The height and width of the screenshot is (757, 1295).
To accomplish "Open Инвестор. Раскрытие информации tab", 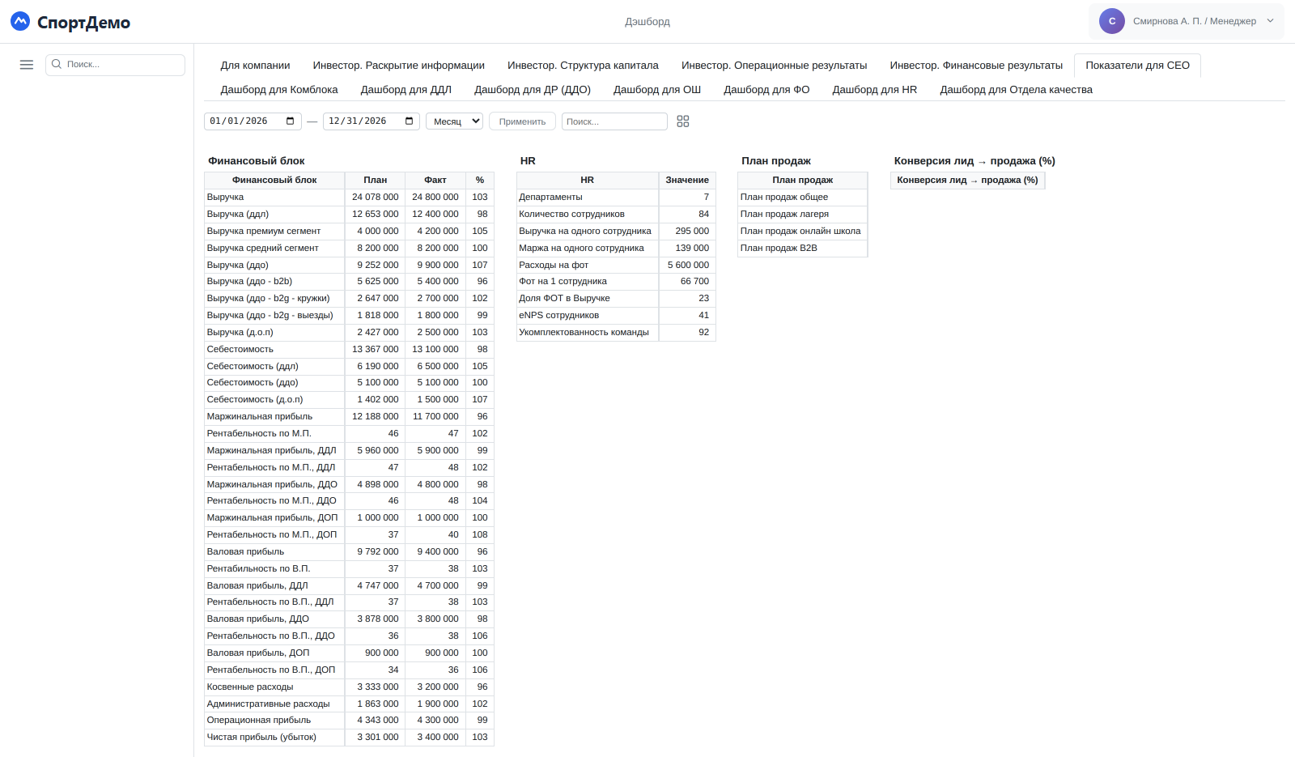I will tap(399, 66).
